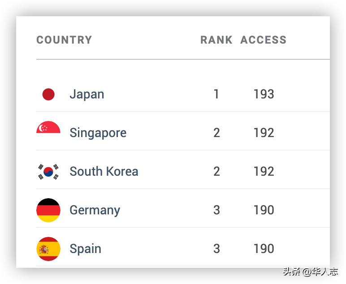This screenshot has width=346, height=284.
Task: Sort by the RANK column header
Action: click(216, 40)
